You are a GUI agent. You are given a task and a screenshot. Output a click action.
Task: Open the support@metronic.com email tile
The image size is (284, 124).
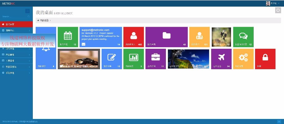tap(101, 37)
